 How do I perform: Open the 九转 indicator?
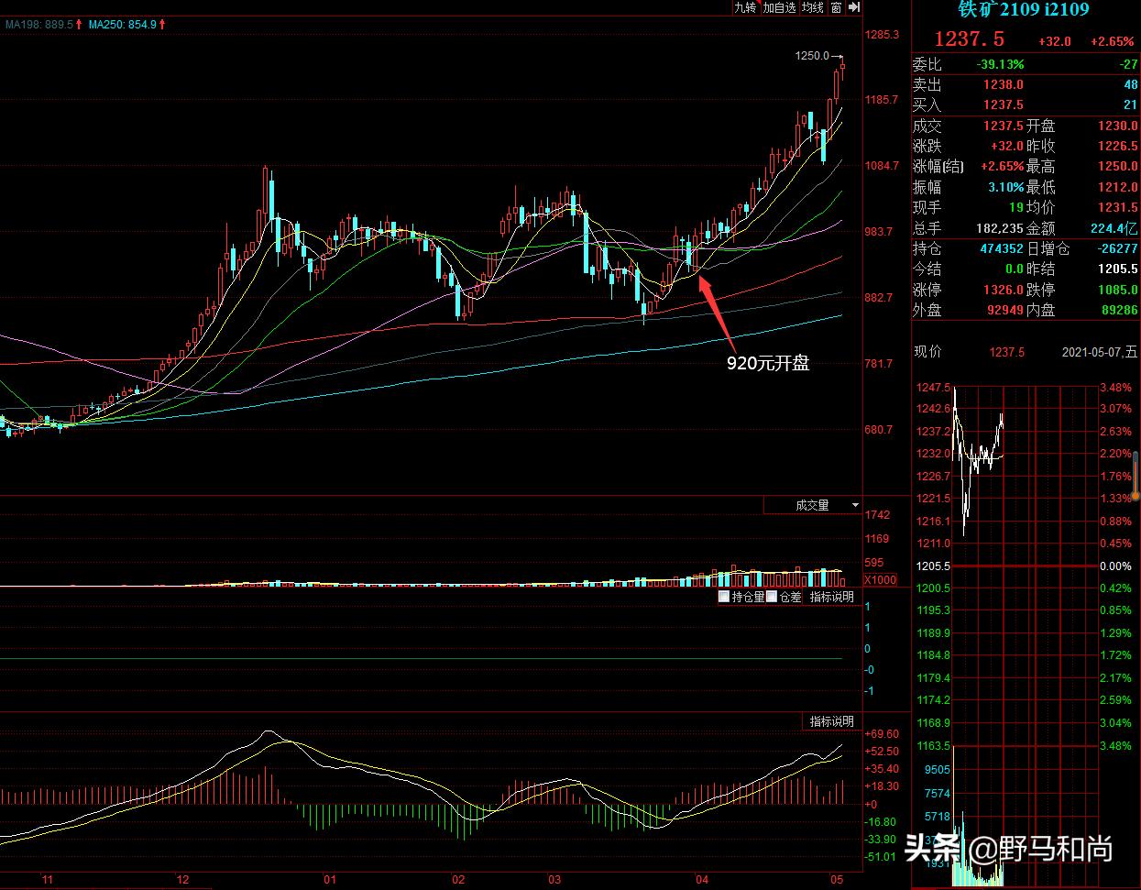(745, 7)
